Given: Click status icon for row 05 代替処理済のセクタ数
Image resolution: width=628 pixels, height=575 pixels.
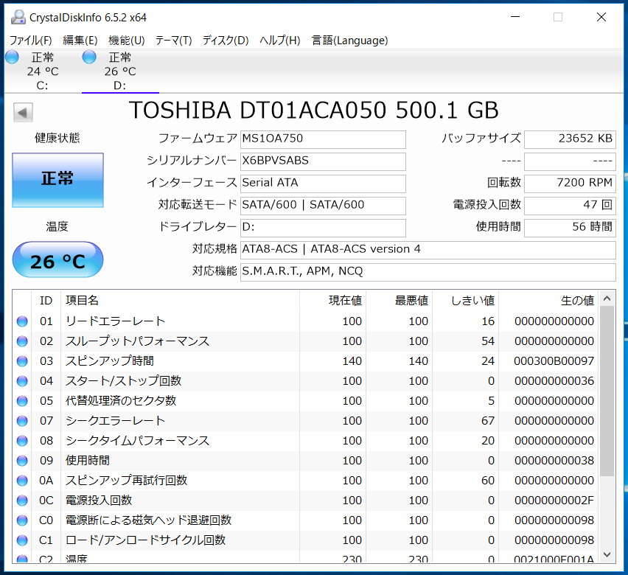Looking at the screenshot, I should point(22,401).
